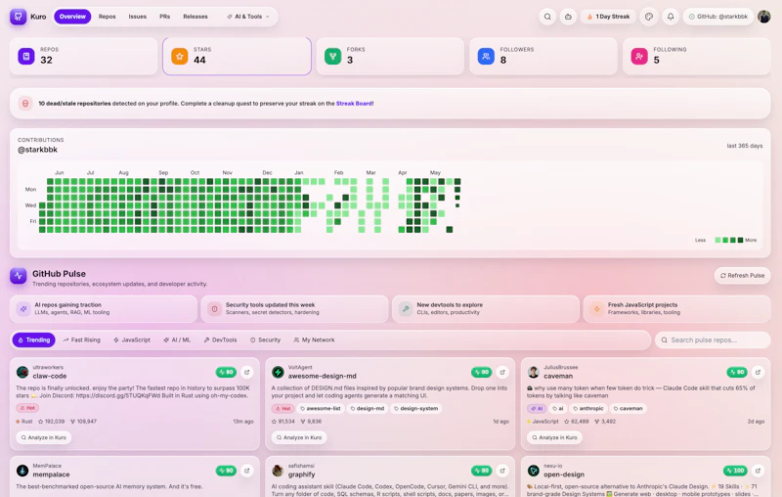Click the stale repositories alert icon

(x=25, y=104)
